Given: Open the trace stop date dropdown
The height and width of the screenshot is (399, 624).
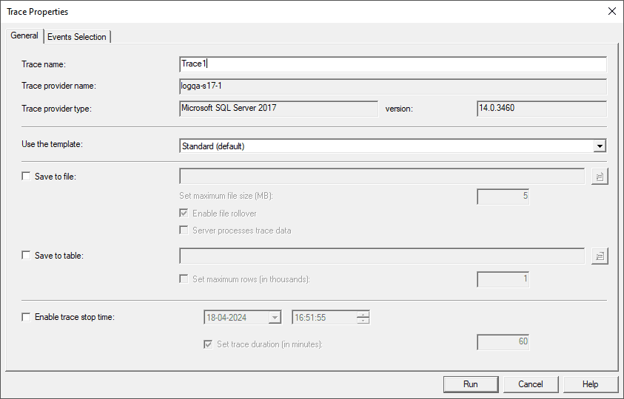Looking at the screenshot, I should [275, 318].
